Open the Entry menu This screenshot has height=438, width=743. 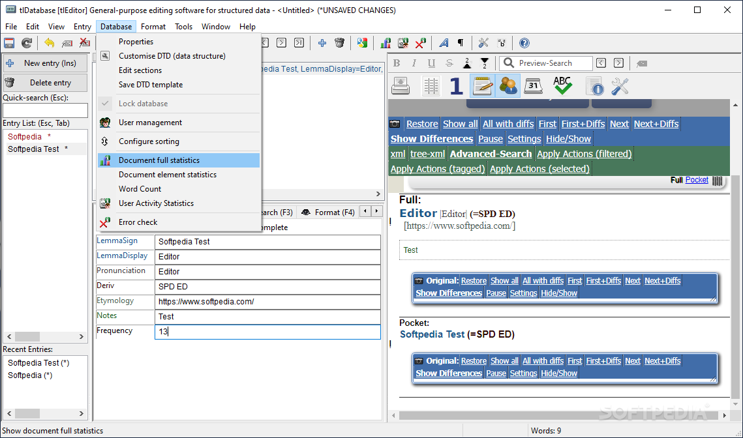tap(82, 27)
